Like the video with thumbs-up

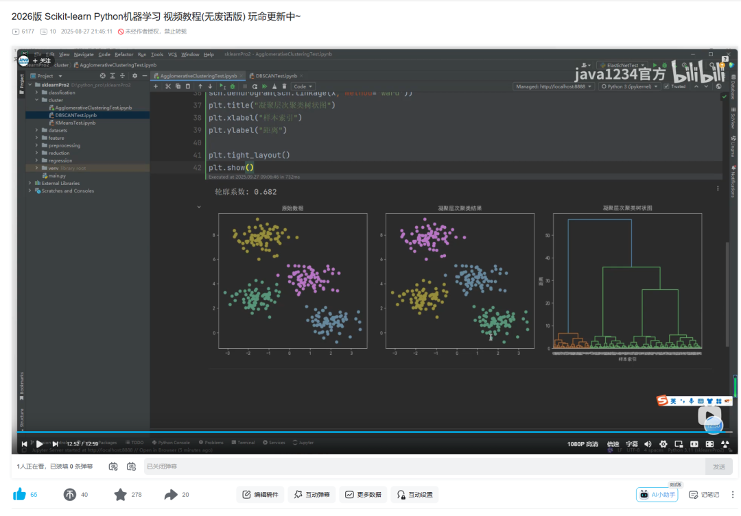(19, 494)
